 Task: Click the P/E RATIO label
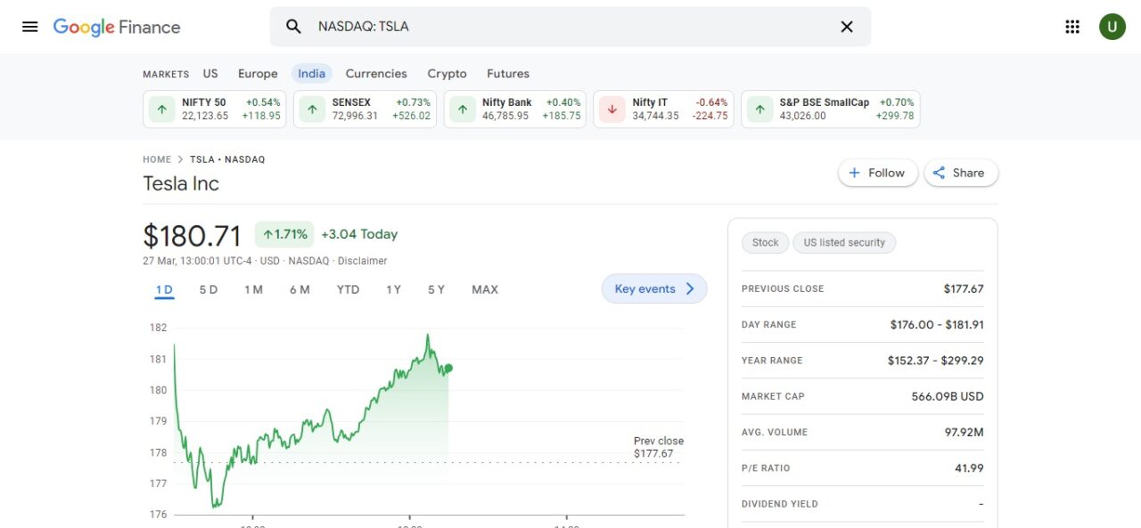766,468
